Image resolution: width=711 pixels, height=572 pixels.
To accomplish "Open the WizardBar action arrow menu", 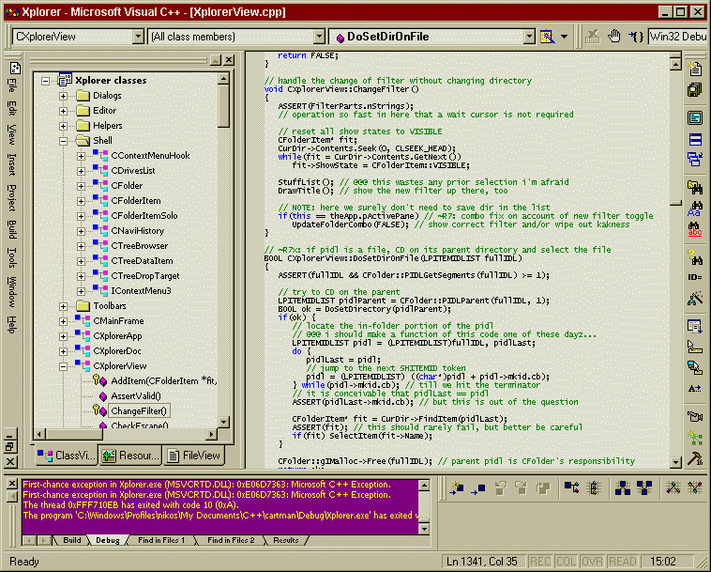I will coord(564,37).
